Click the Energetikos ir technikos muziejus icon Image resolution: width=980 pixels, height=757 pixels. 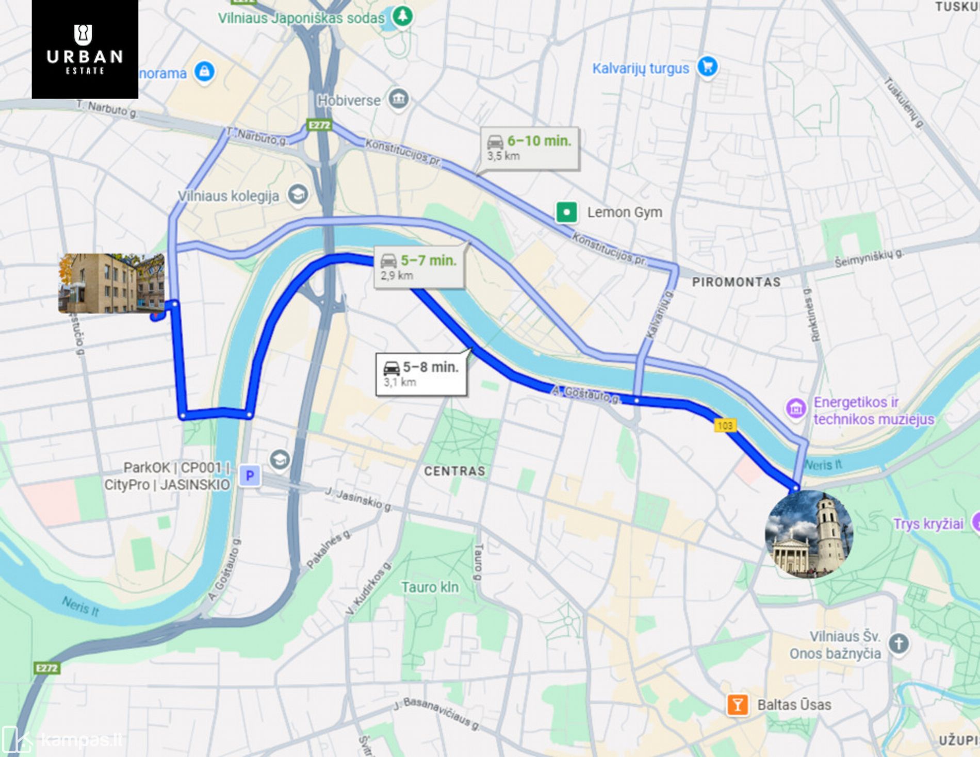pos(795,409)
